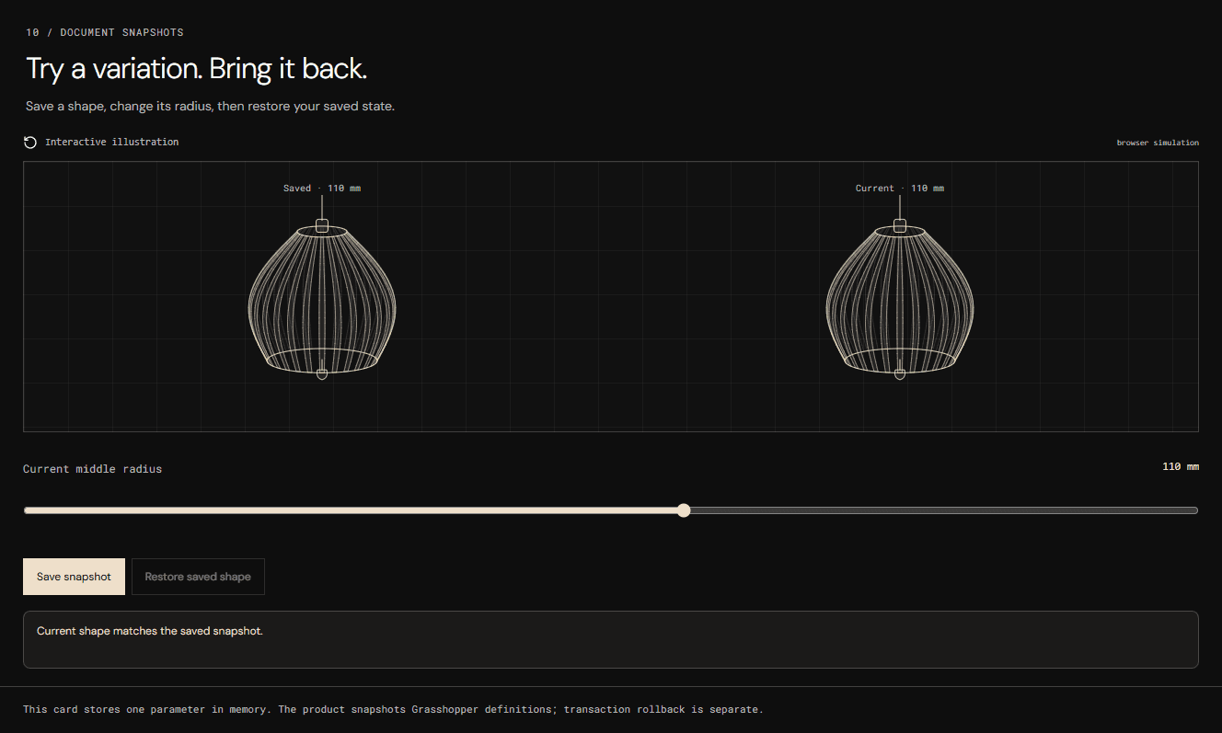Click the 'Current · 110 mm' label
Screen dimensions: 1222x733
pos(900,189)
